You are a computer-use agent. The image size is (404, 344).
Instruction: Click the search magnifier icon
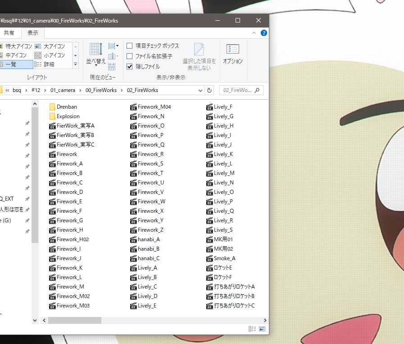pyautogui.click(x=257, y=90)
